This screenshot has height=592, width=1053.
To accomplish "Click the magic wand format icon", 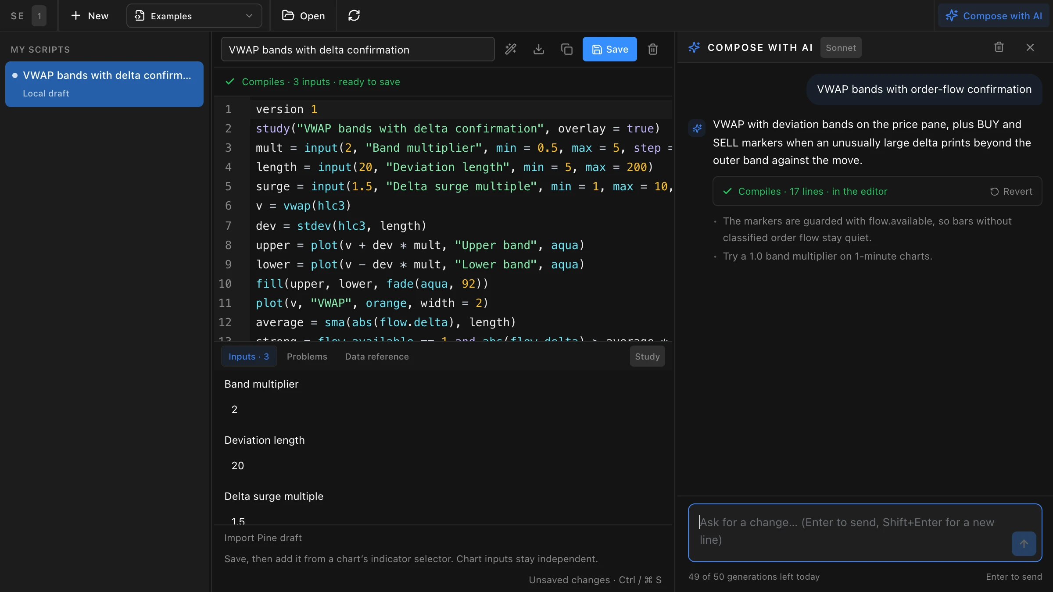I will pyautogui.click(x=511, y=49).
